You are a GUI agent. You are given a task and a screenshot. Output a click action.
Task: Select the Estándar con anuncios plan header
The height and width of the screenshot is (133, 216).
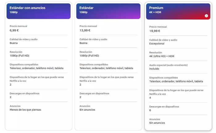(x=38, y=11)
